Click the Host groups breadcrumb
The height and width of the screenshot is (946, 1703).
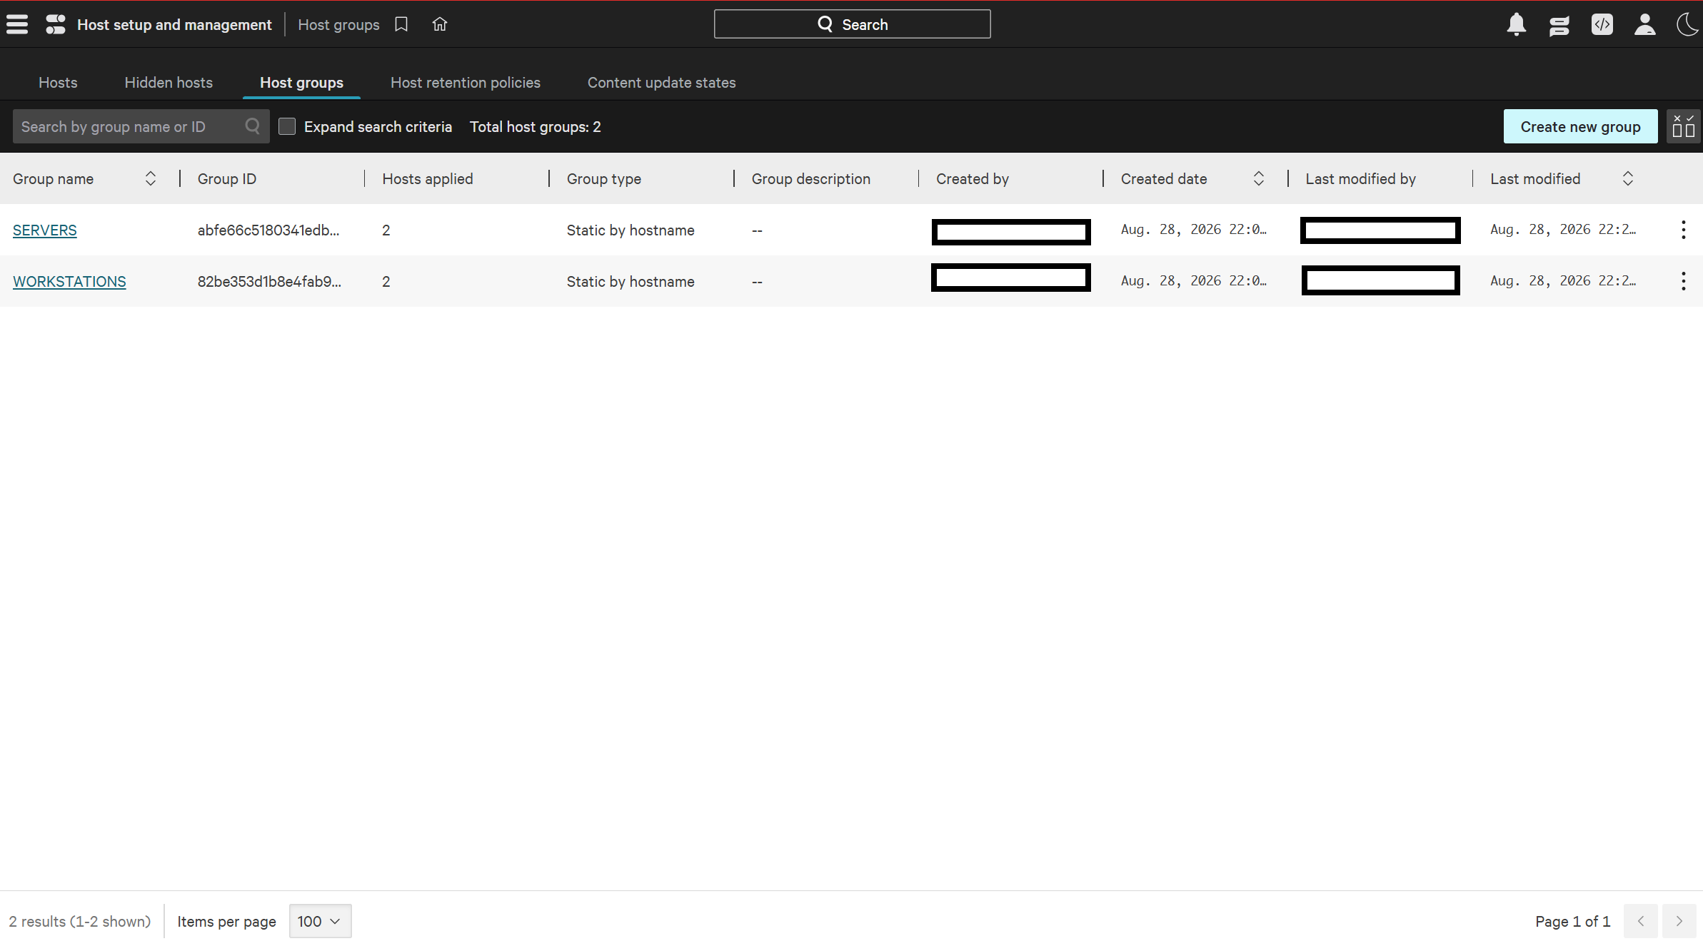338,24
